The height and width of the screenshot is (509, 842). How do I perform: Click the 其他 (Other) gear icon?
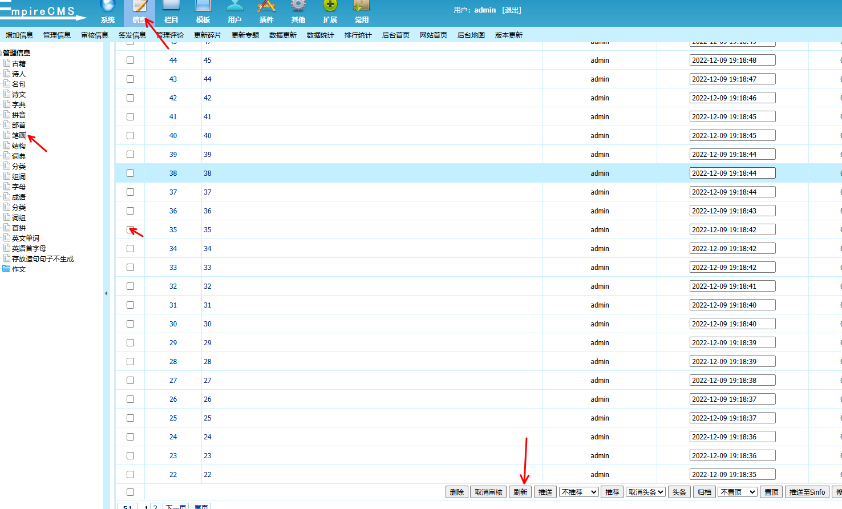298,11
